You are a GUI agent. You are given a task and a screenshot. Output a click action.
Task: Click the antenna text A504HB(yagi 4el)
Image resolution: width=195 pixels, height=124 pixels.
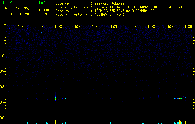pos(109,15)
